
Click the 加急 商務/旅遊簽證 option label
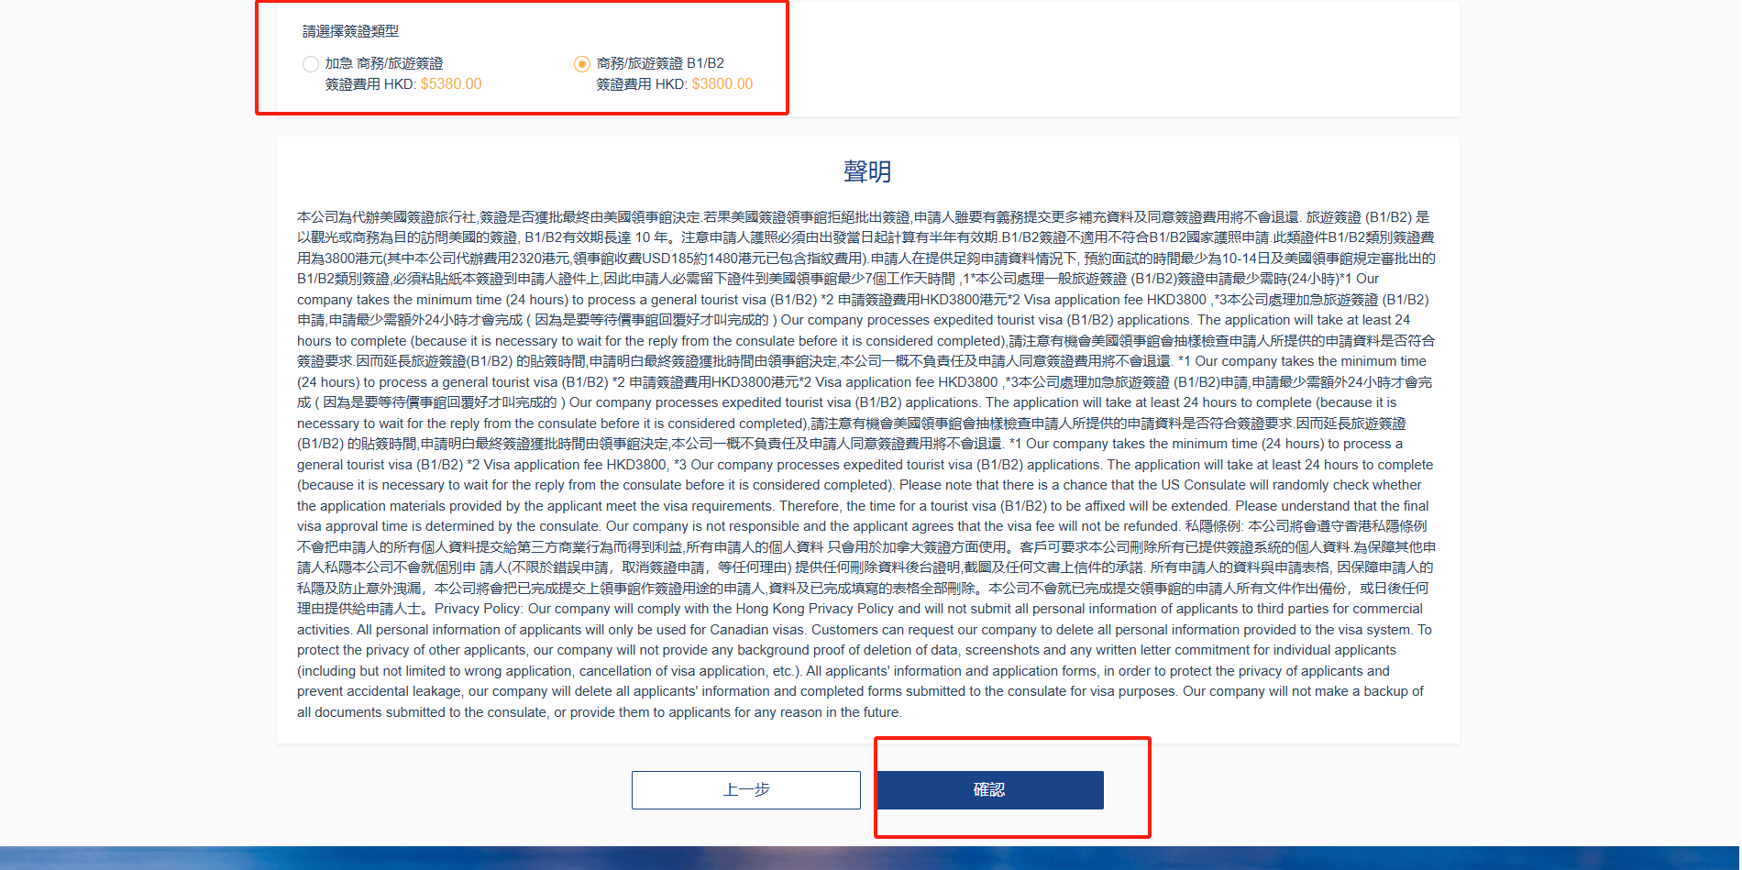[384, 63]
